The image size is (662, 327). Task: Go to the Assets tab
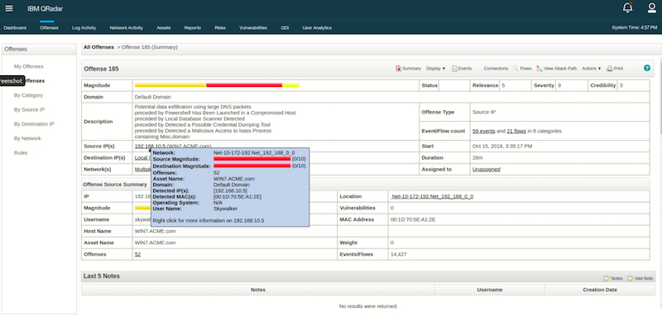click(x=163, y=28)
